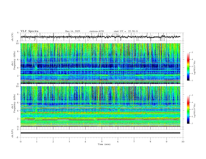Click the station=ATH label

(x=96, y=31)
